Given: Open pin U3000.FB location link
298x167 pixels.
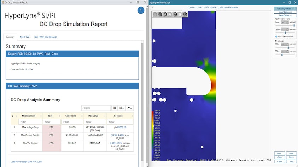Looking at the screenshot, I should (122, 127).
